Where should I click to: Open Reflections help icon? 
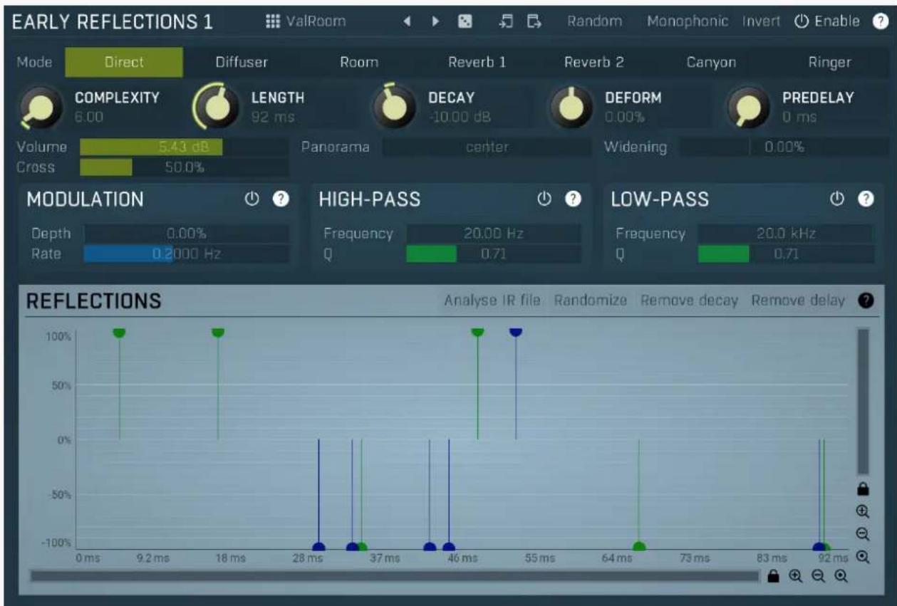866,301
